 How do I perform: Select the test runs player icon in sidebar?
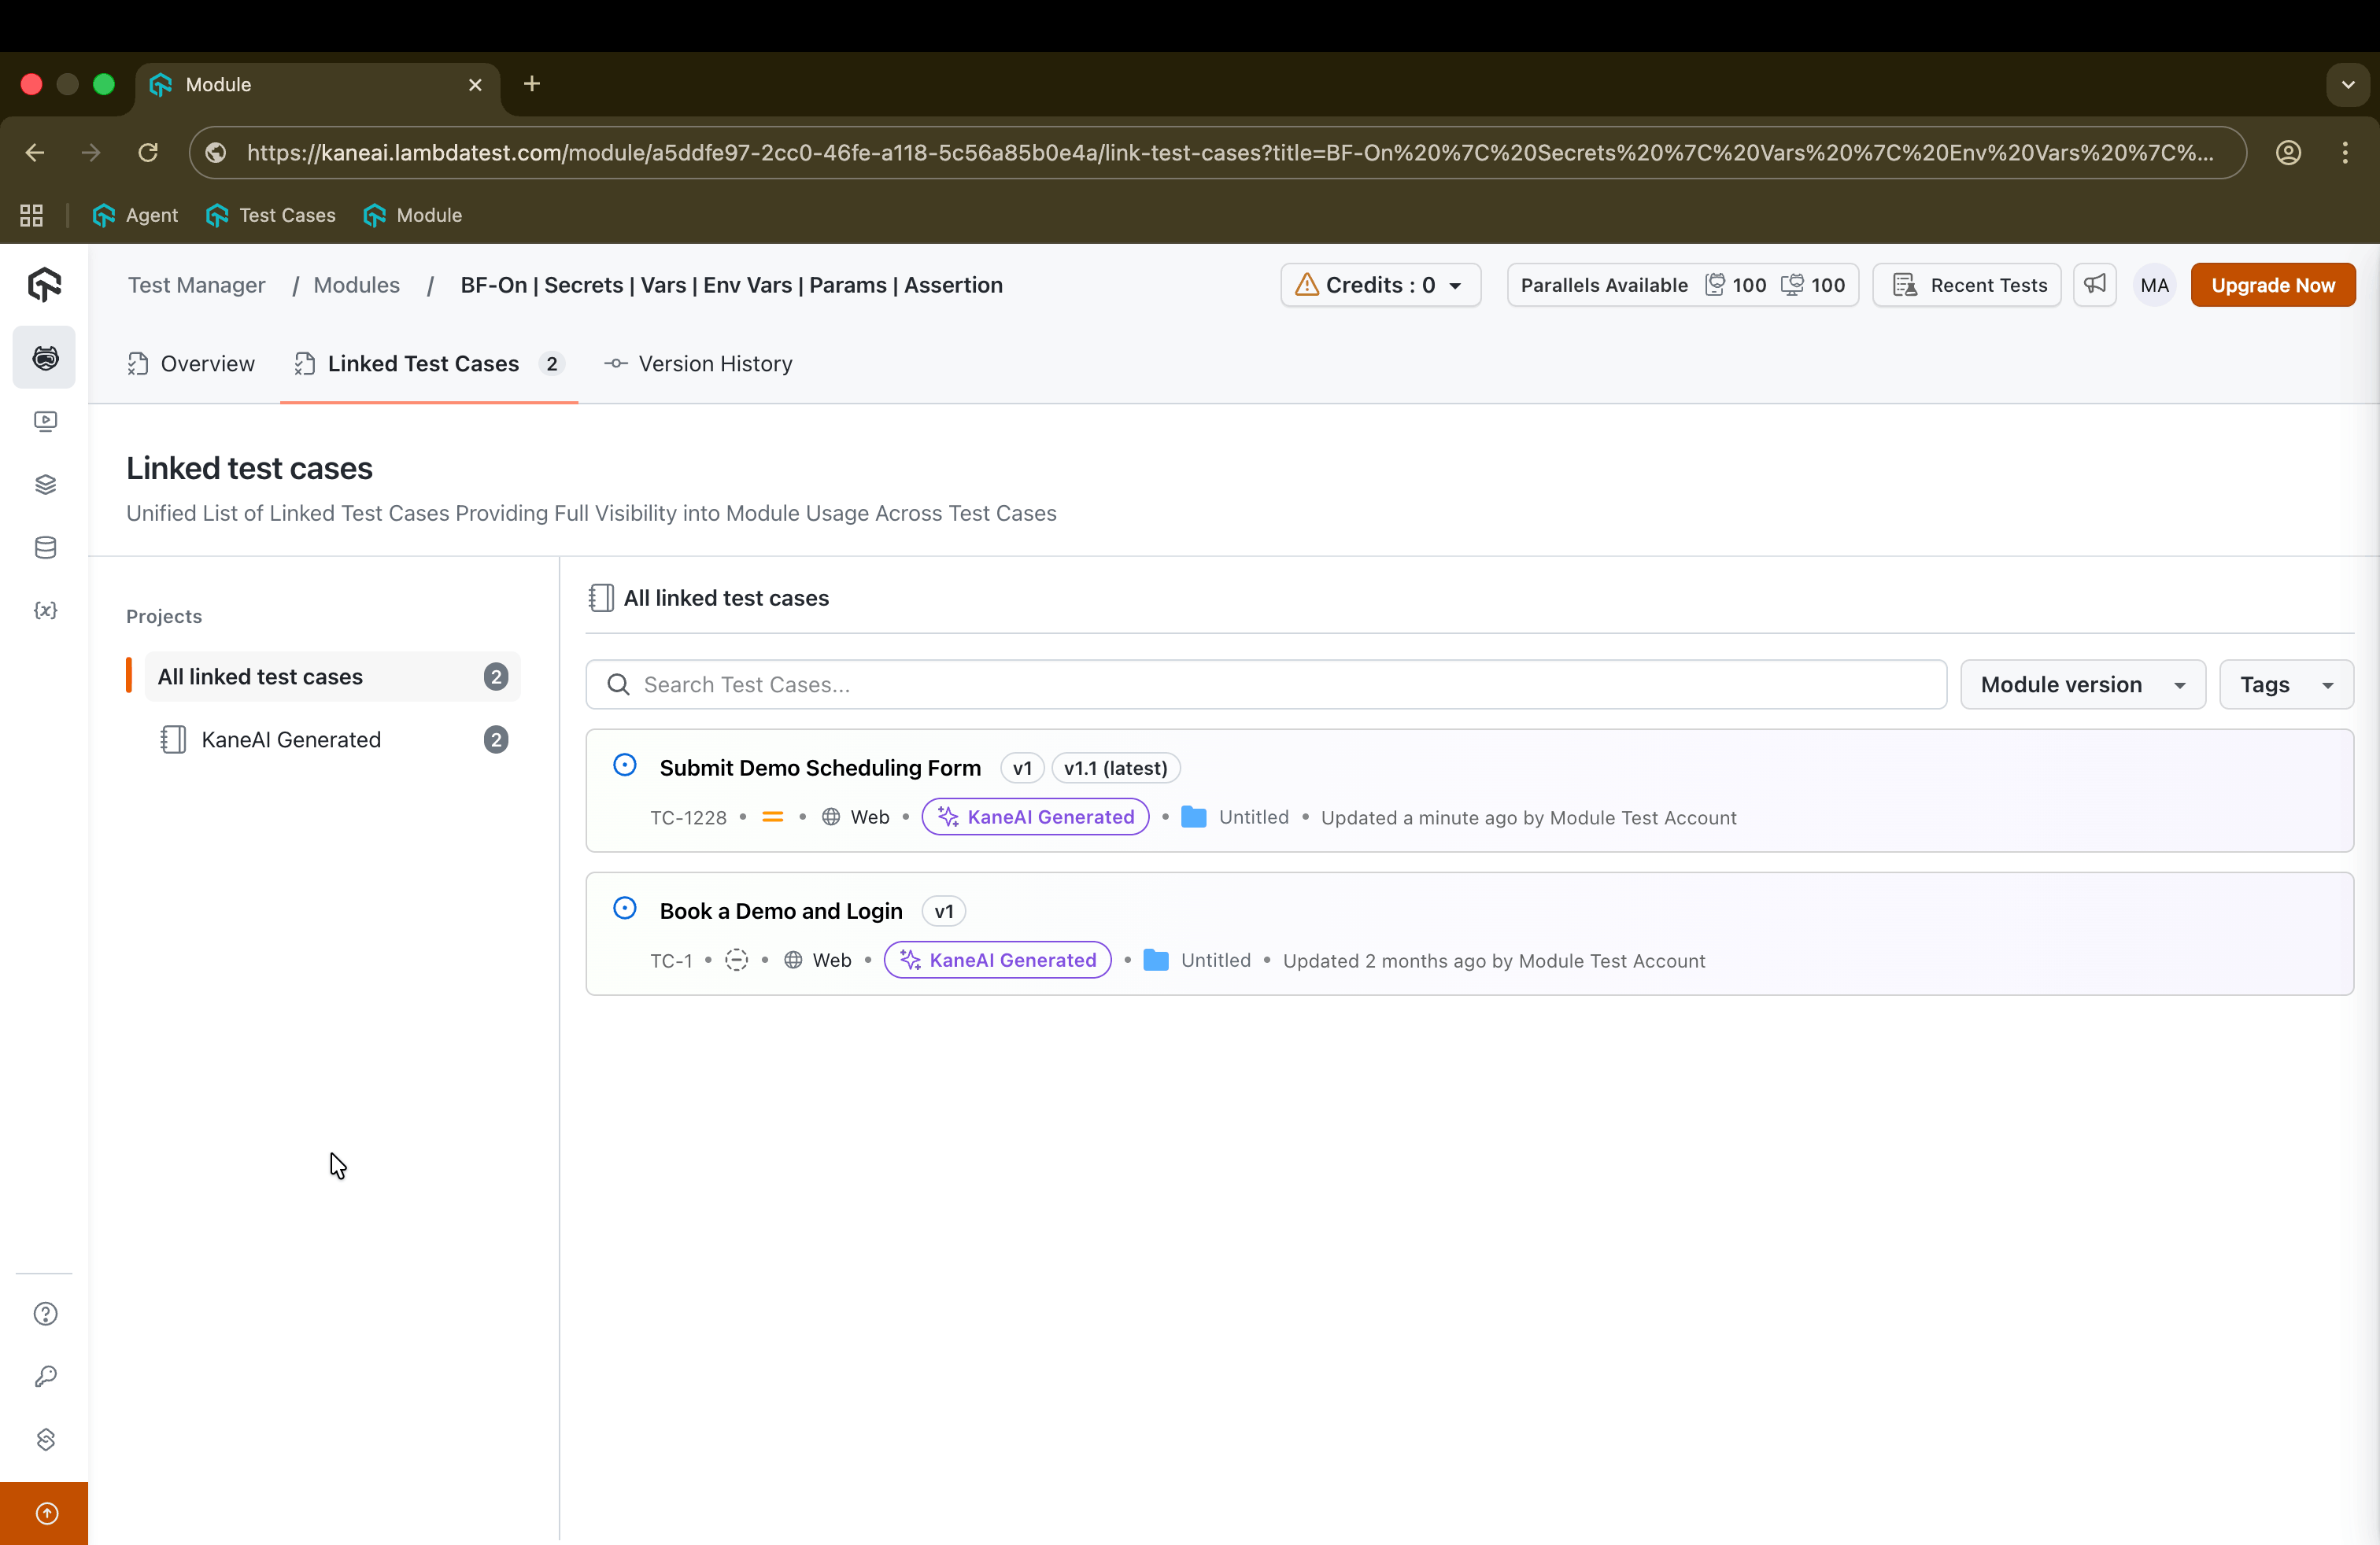coord(44,421)
